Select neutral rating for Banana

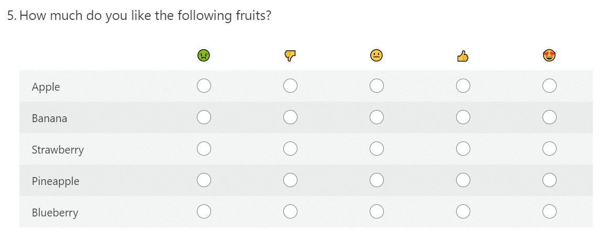[377, 117]
